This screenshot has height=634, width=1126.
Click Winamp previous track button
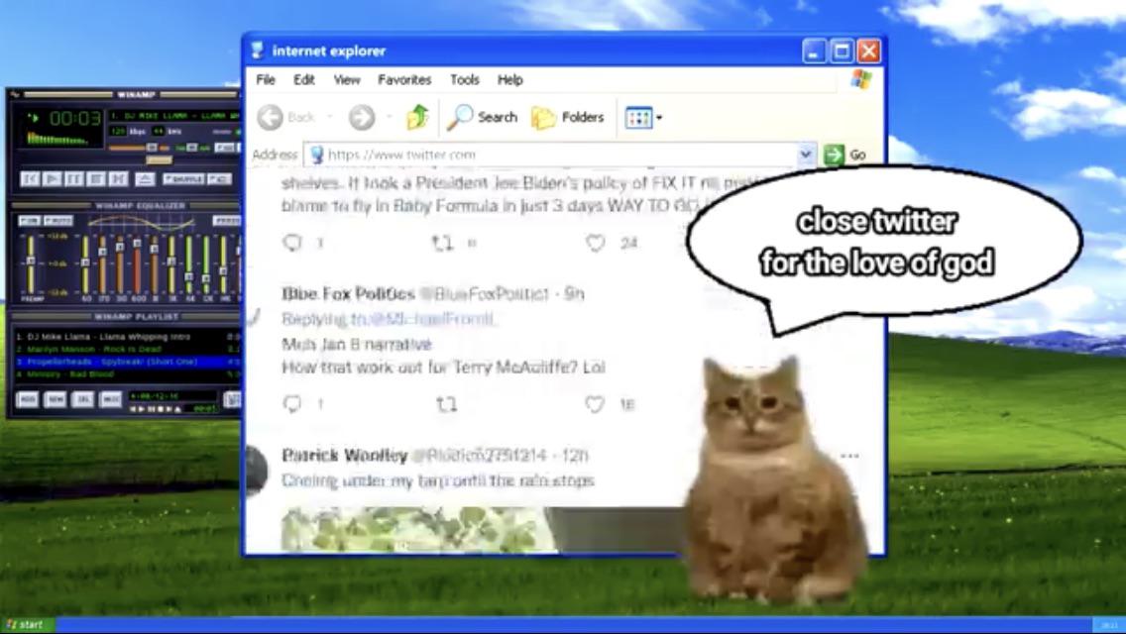(x=30, y=178)
